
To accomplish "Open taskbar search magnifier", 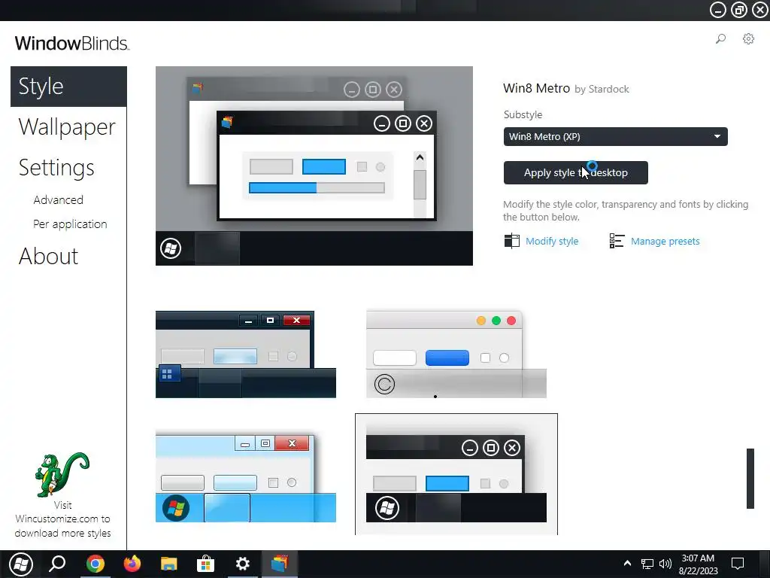I will (57, 564).
